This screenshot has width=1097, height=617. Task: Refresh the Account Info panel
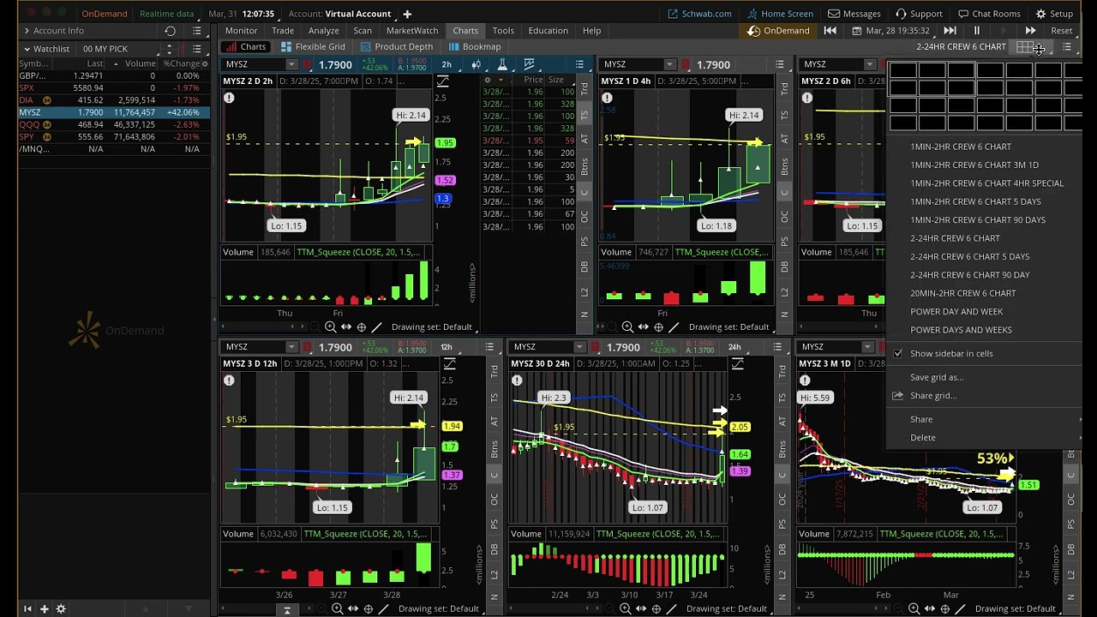click(x=170, y=31)
